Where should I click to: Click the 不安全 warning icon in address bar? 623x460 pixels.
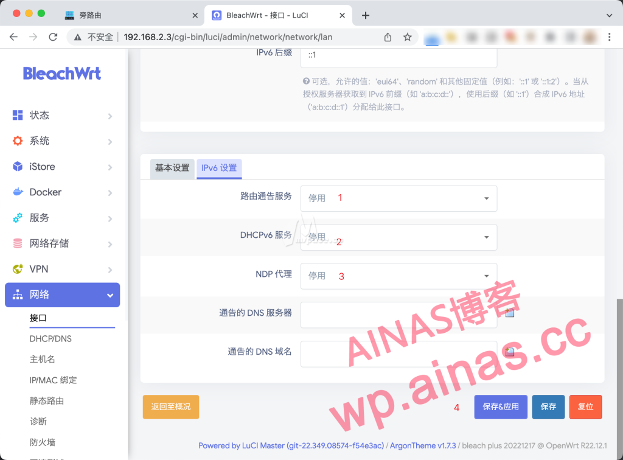(x=78, y=37)
